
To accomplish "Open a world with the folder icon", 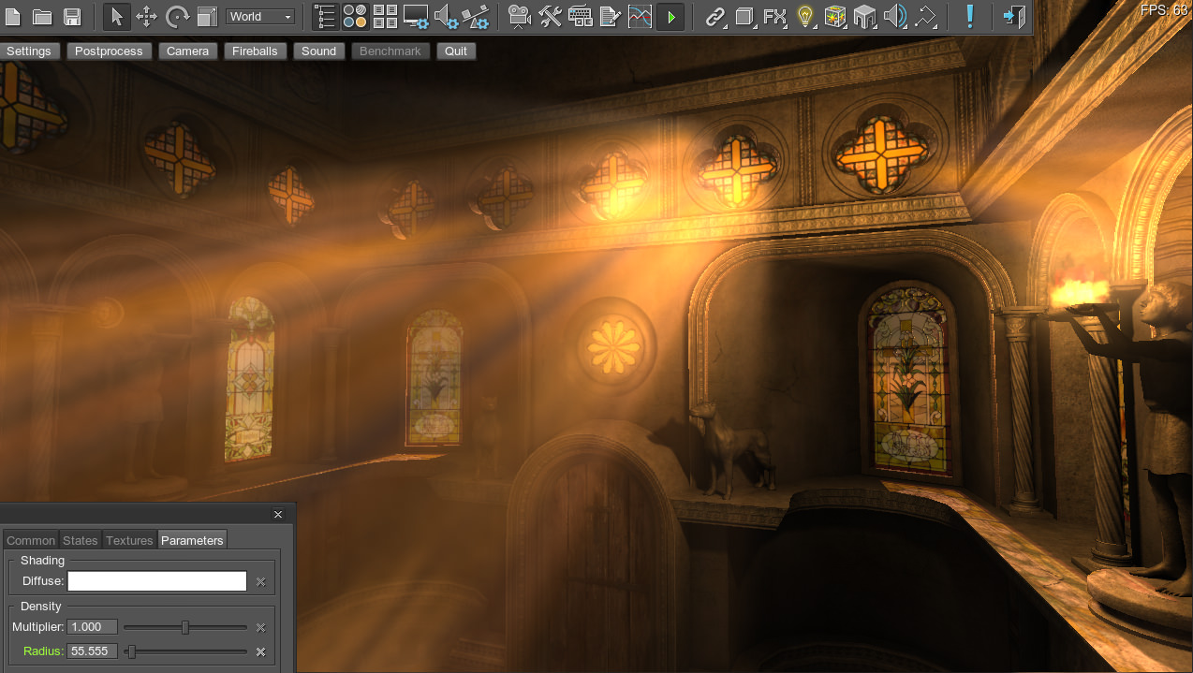I will tap(42, 17).
